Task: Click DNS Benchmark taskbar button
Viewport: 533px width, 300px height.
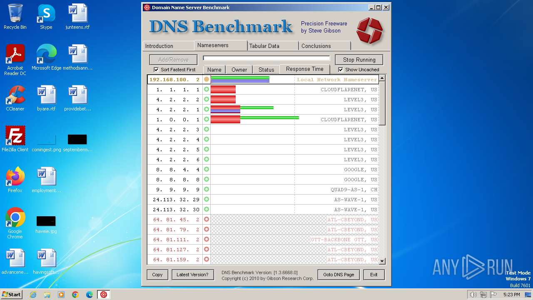Action: [x=104, y=295]
